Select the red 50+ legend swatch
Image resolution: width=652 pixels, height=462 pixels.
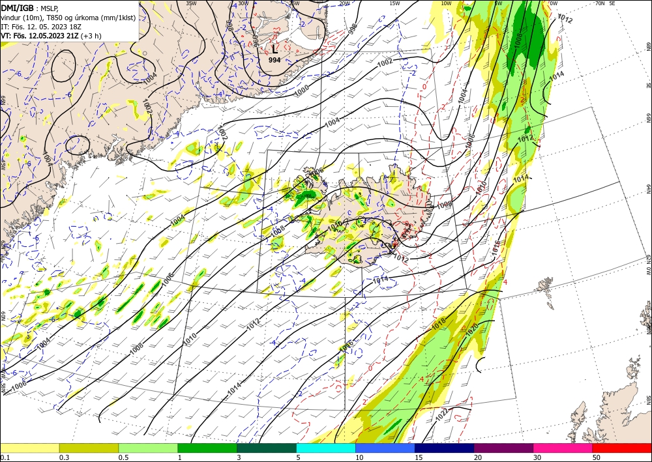click(x=622, y=448)
